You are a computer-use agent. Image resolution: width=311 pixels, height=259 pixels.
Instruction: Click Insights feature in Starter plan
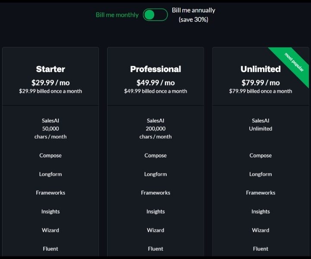[x=51, y=212]
